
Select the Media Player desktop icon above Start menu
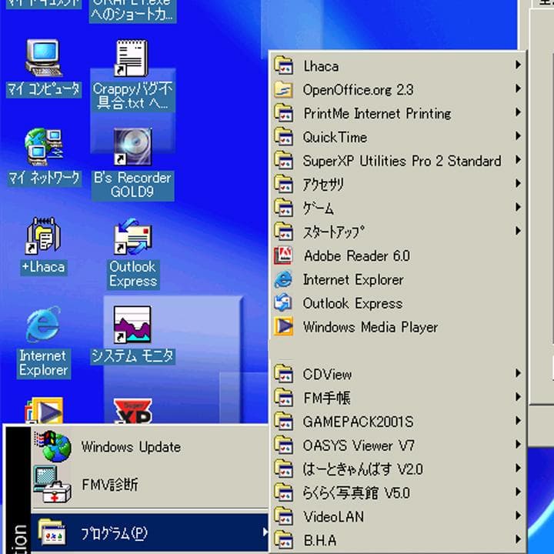click(43, 410)
